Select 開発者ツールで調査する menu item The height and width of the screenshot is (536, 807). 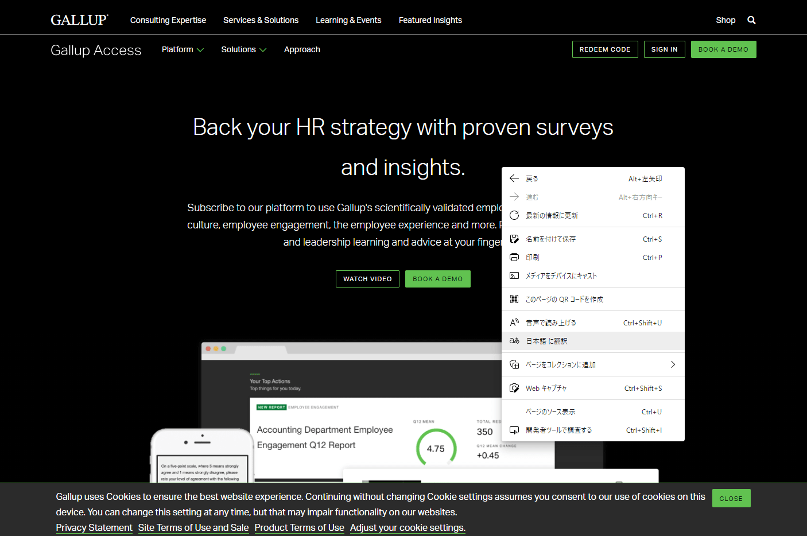593,430
